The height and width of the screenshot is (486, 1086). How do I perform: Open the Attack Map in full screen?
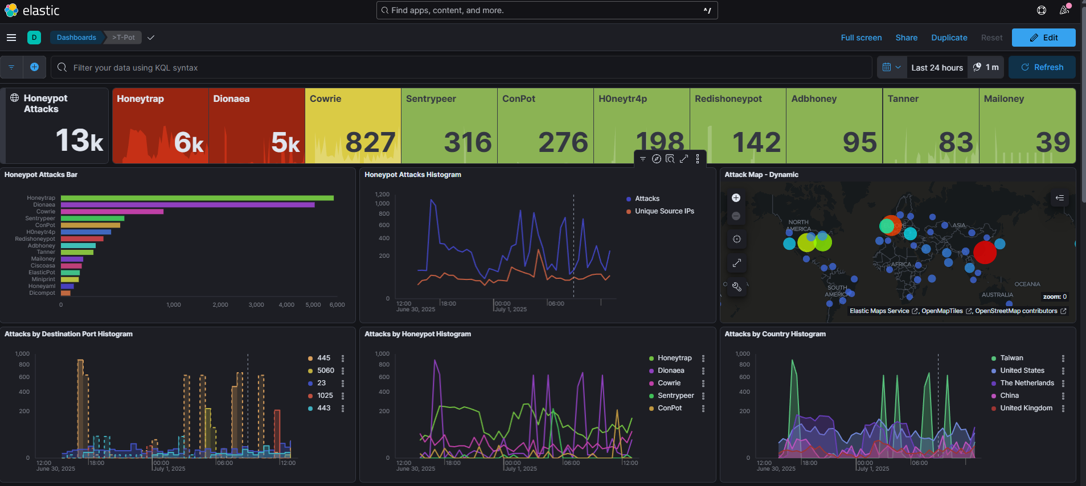(737, 263)
